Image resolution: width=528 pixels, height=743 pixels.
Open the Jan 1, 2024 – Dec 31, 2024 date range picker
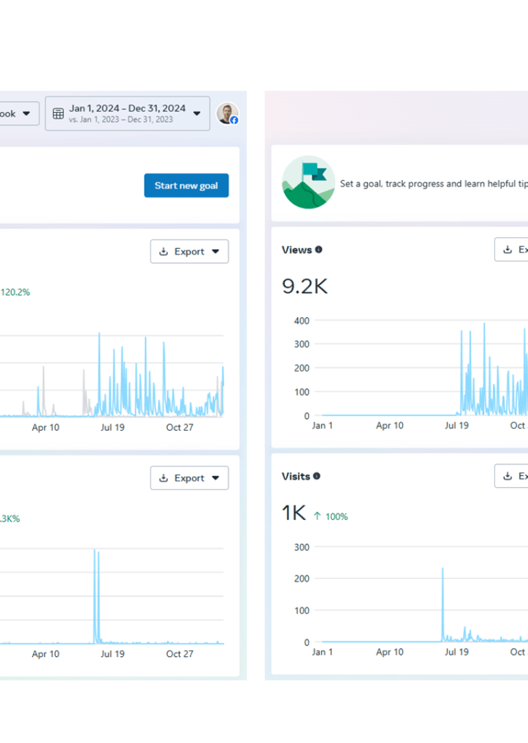127,114
